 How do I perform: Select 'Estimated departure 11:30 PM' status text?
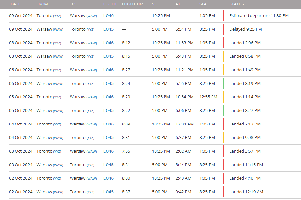tap(259, 16)
